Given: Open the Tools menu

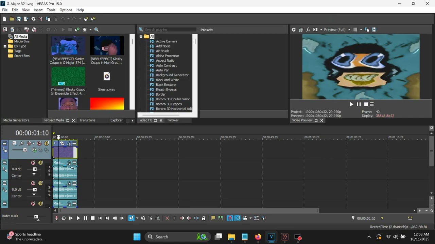Looking at the screenshot, I should pyautogui.click(x=51, y=10).
